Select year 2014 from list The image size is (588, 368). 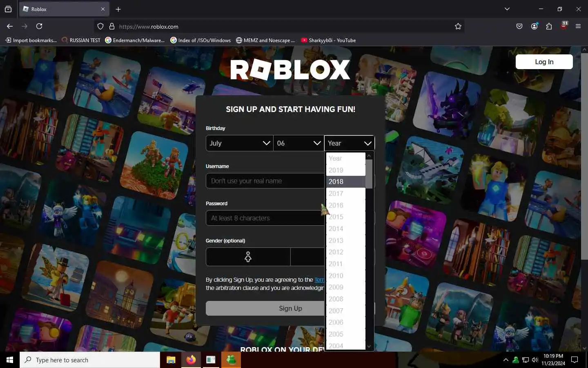point(345,229)
